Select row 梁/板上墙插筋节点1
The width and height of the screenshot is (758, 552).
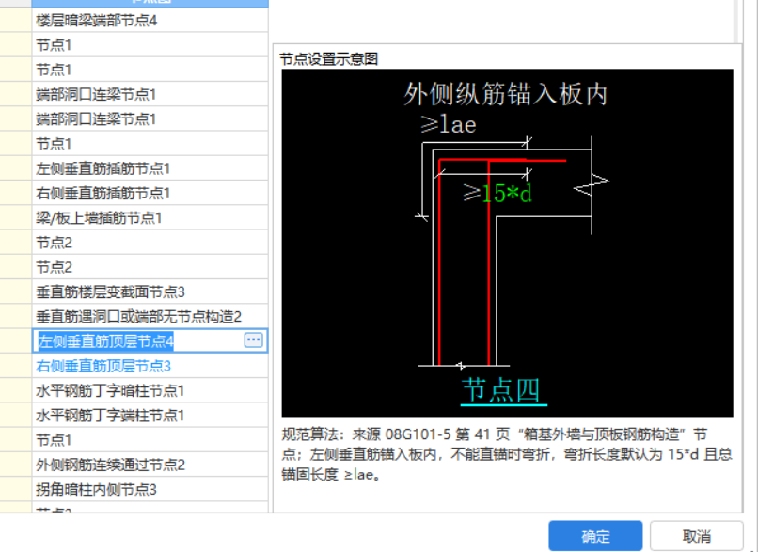150,217
